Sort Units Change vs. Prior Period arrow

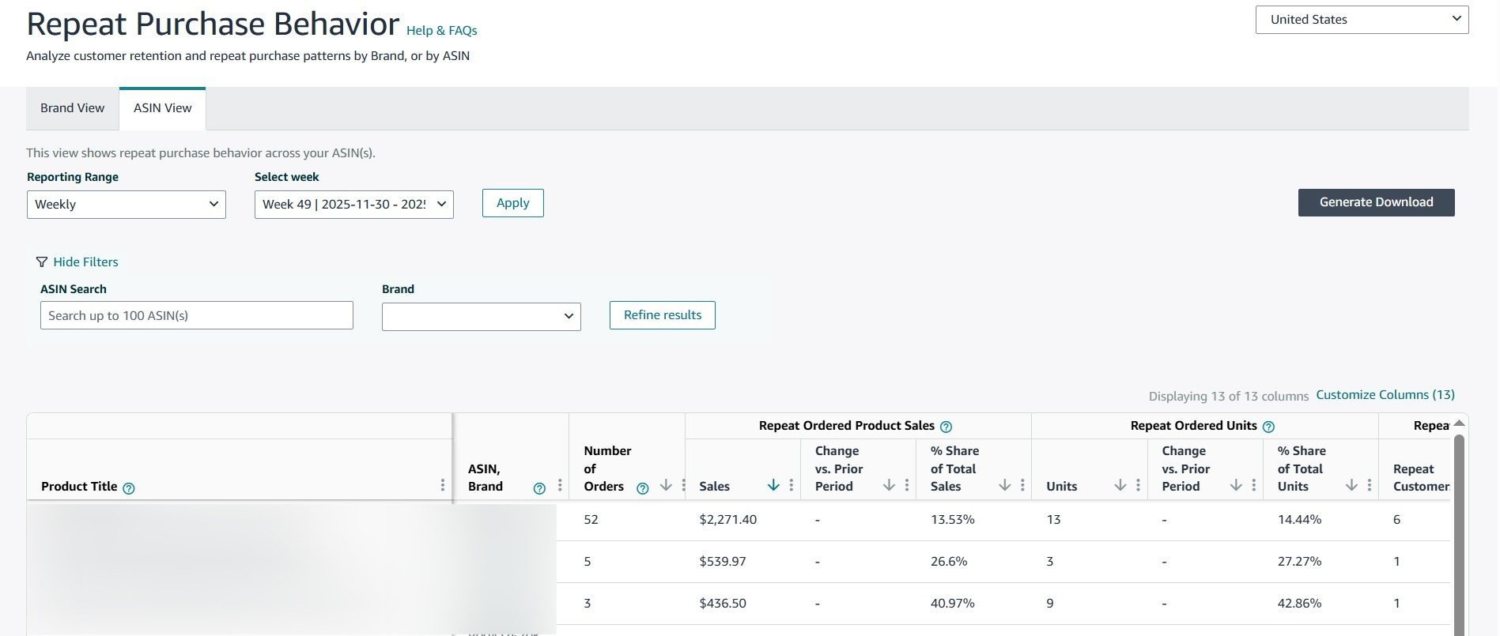(1236, 485)
